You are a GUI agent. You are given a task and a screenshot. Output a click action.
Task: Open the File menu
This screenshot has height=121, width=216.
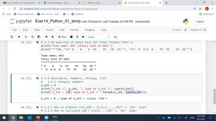pyautogui.click(x=14, y=30)
